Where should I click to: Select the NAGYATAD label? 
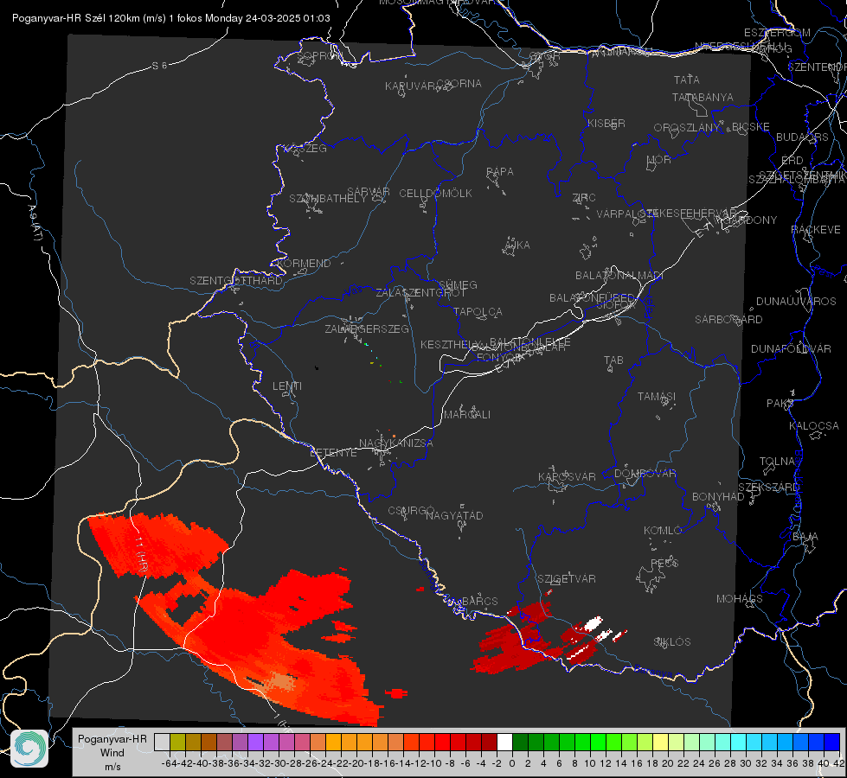(x=454, y=515)
